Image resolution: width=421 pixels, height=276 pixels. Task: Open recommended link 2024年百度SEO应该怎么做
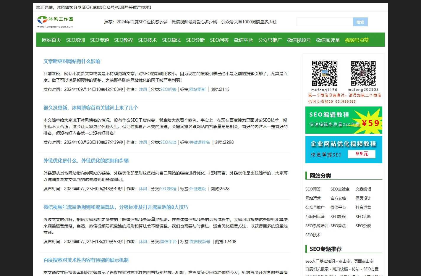point(142,22)
